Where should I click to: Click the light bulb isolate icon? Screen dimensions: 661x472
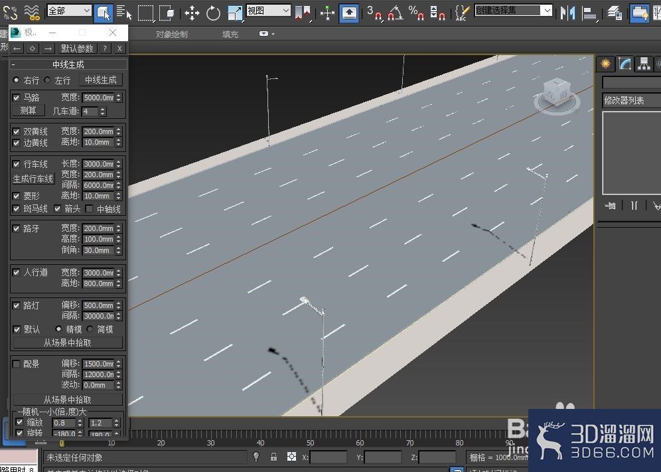click(x=256, y=457)
